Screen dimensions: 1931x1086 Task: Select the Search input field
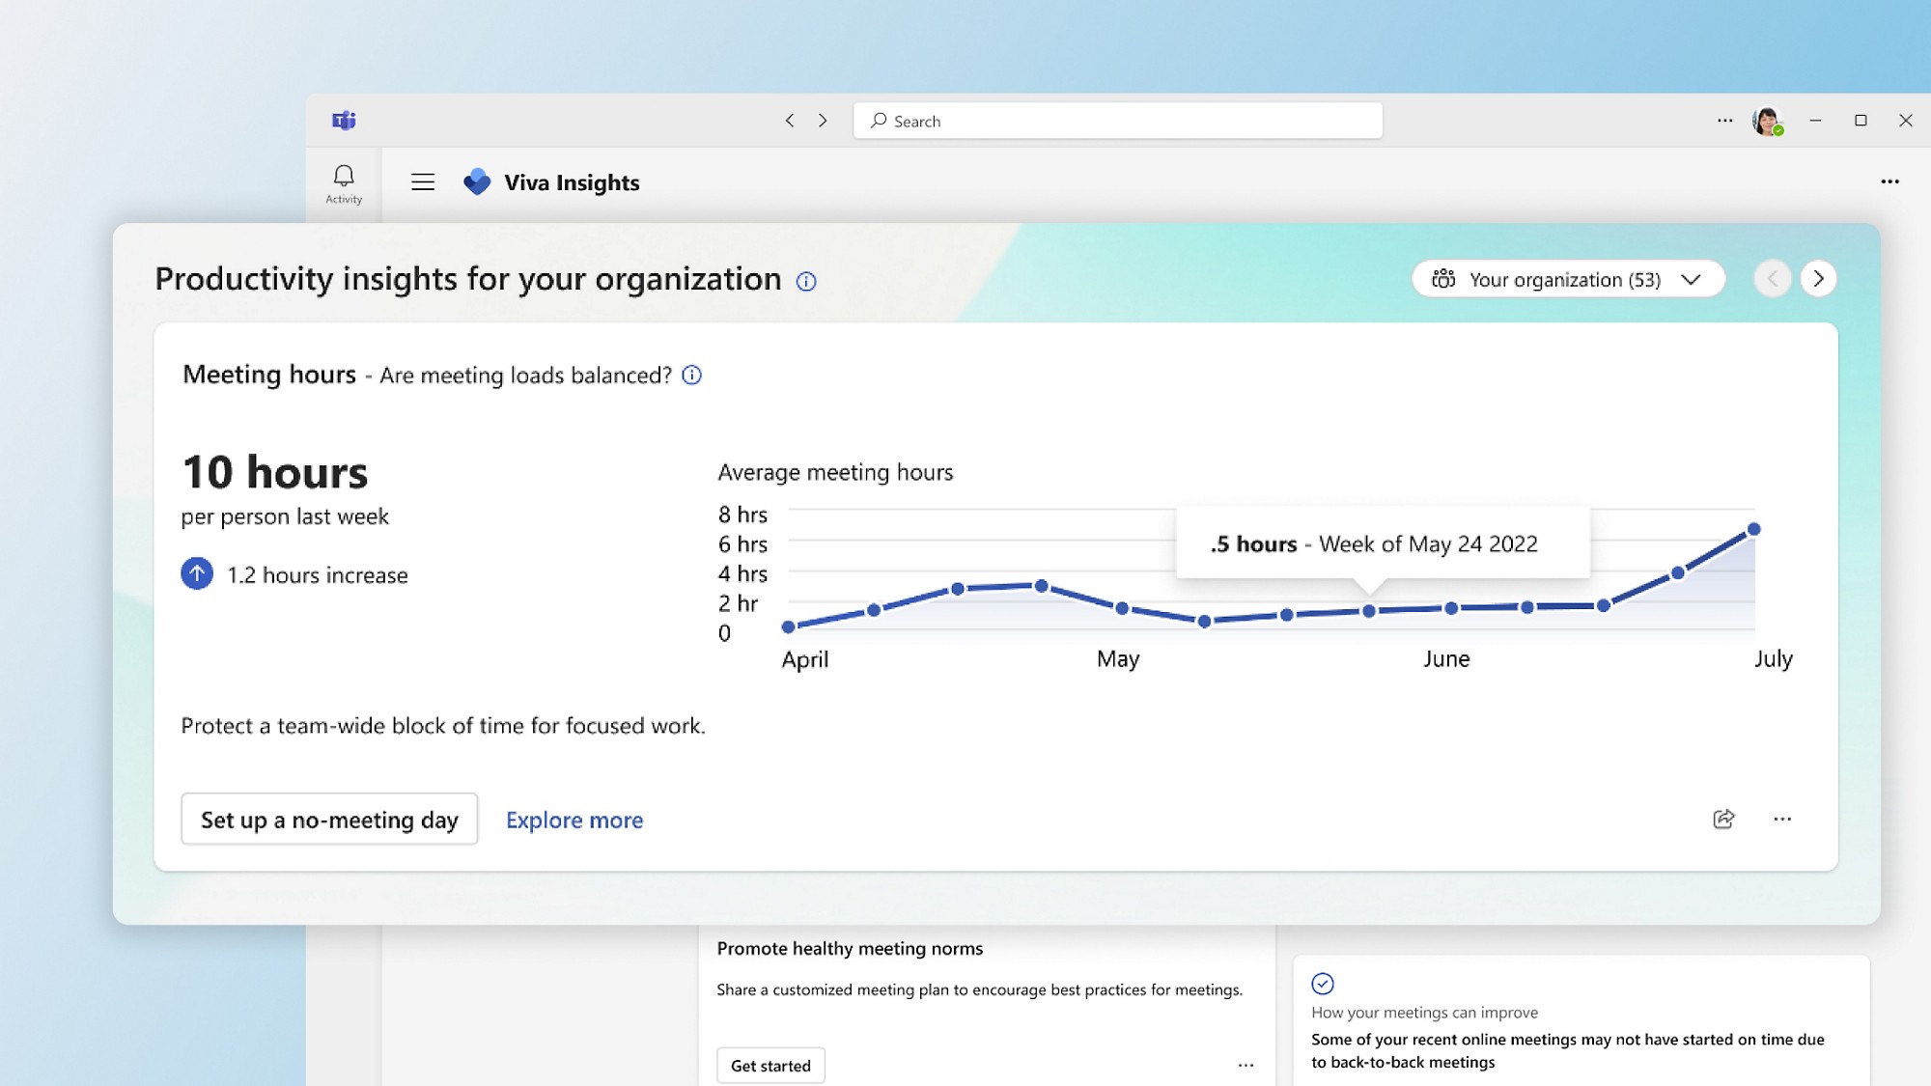pyautogui.click(x=1117, y=121)
